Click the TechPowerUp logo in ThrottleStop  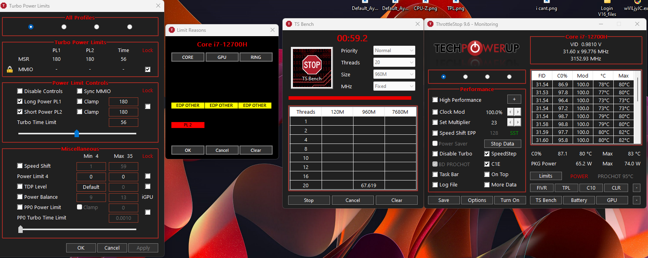[x=476, y=48]
